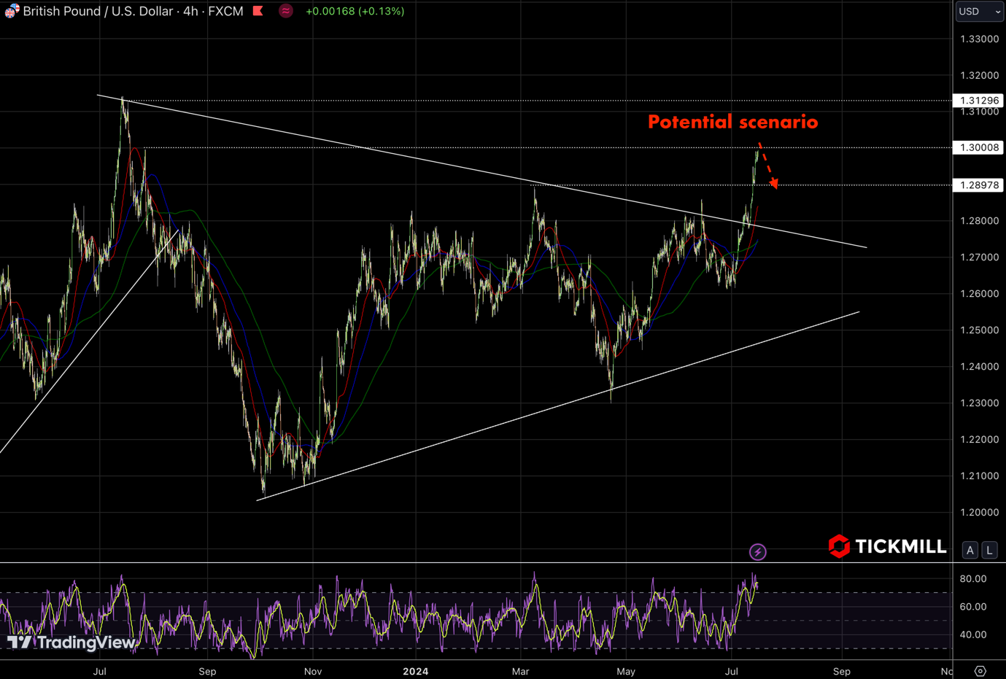Click British Pound / U.S. Dollar symbol title
1006x679 pixels.
(x=98, y=11)
